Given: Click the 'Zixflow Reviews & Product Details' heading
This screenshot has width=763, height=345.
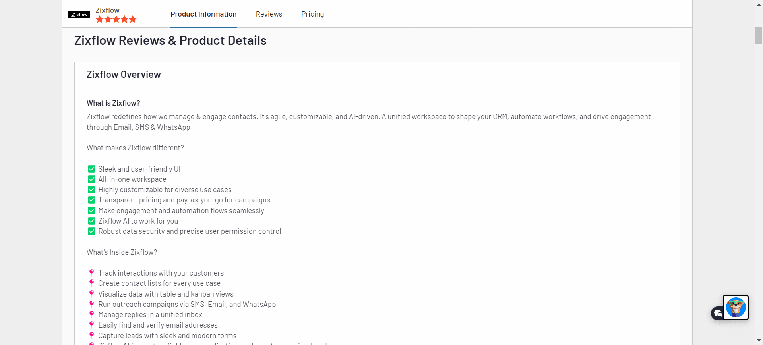Looking at the screenshot, I should click(170, 40).
